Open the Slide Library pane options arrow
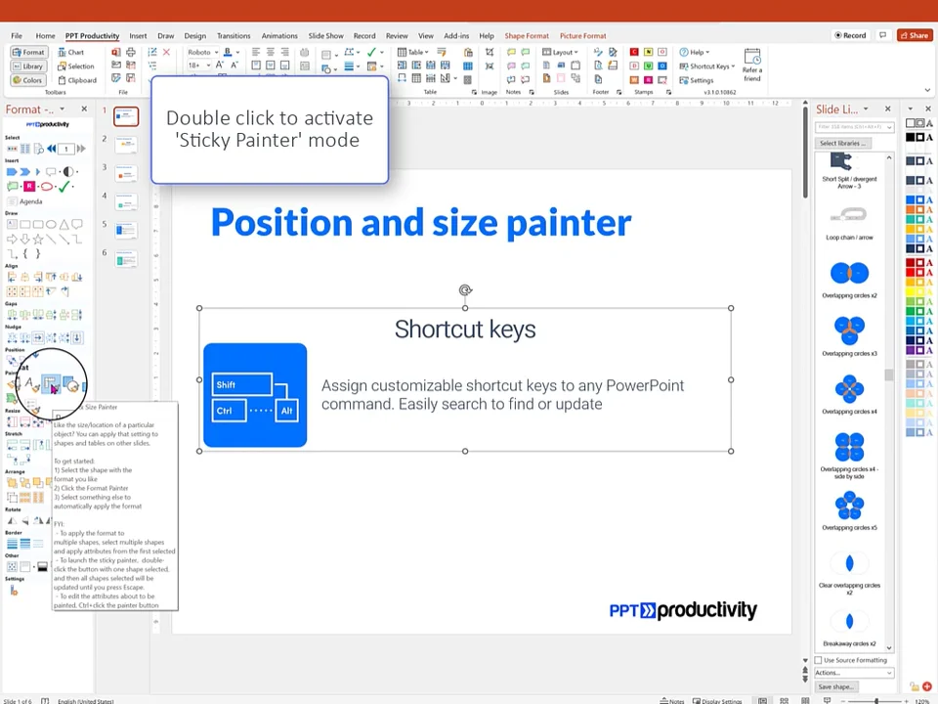The width and height of the screenshot is (938, 704). click(x=866, y=109)
